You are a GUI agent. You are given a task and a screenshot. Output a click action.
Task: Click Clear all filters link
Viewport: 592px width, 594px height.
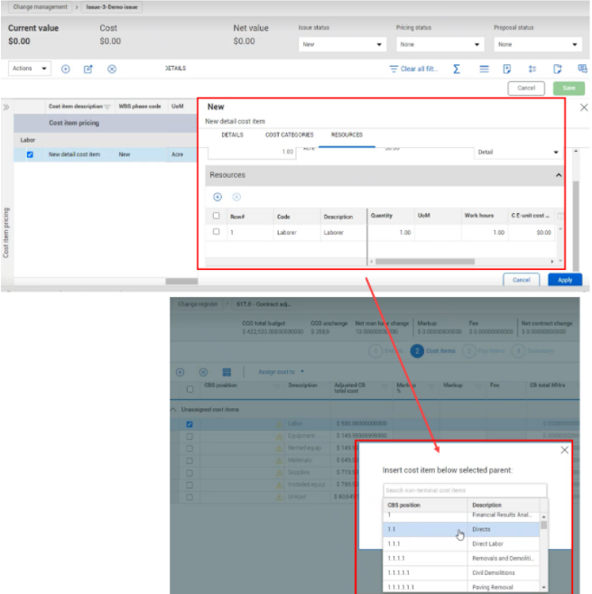413,69
